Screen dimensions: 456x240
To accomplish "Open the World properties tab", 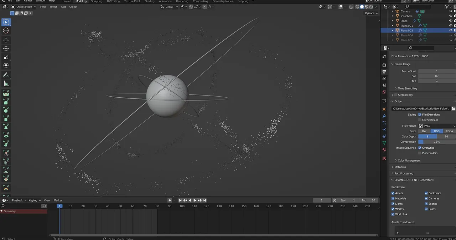I will [x=384, y=92].
